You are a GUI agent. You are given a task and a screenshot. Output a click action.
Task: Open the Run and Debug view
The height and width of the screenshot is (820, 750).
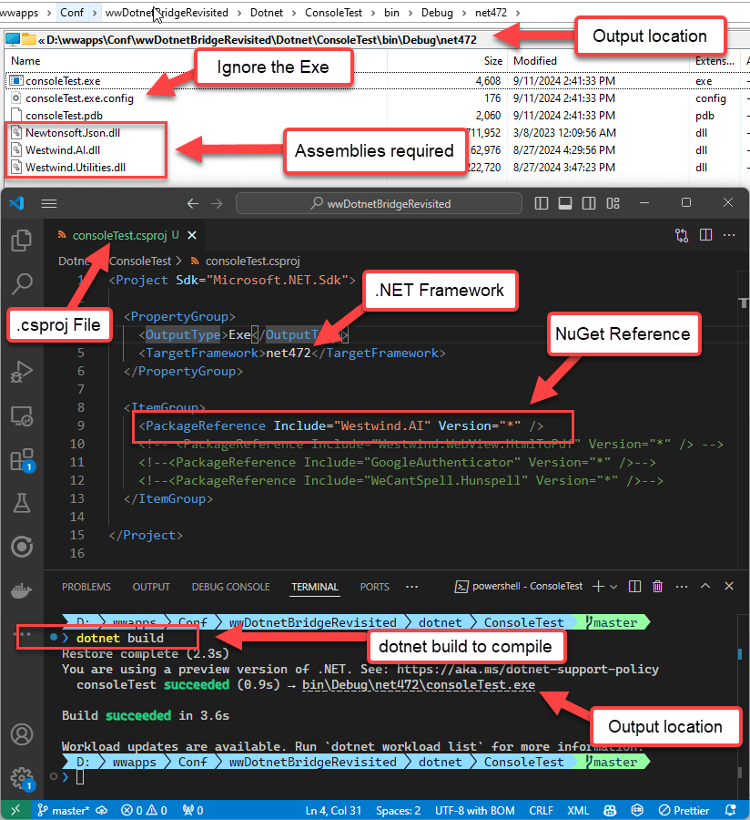tap(21, 372)
